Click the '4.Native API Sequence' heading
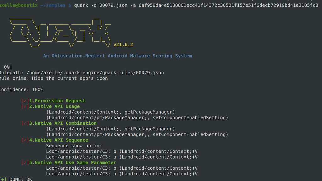This screenshot has width=322, height=181. pos(59,140)
